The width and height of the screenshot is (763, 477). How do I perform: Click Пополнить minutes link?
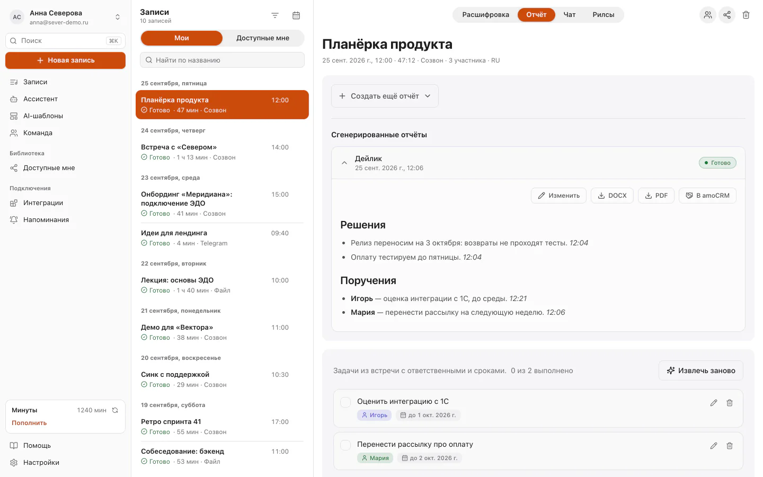tap(29, 423)
